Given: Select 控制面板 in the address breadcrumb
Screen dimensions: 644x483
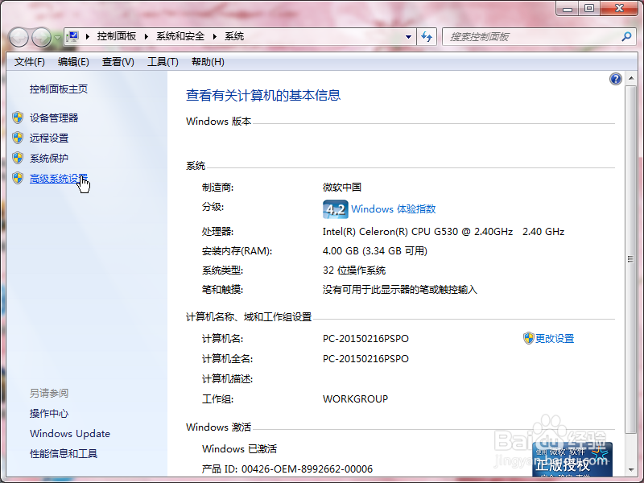Looking at the screenshot, I should [x=117, y=36].
